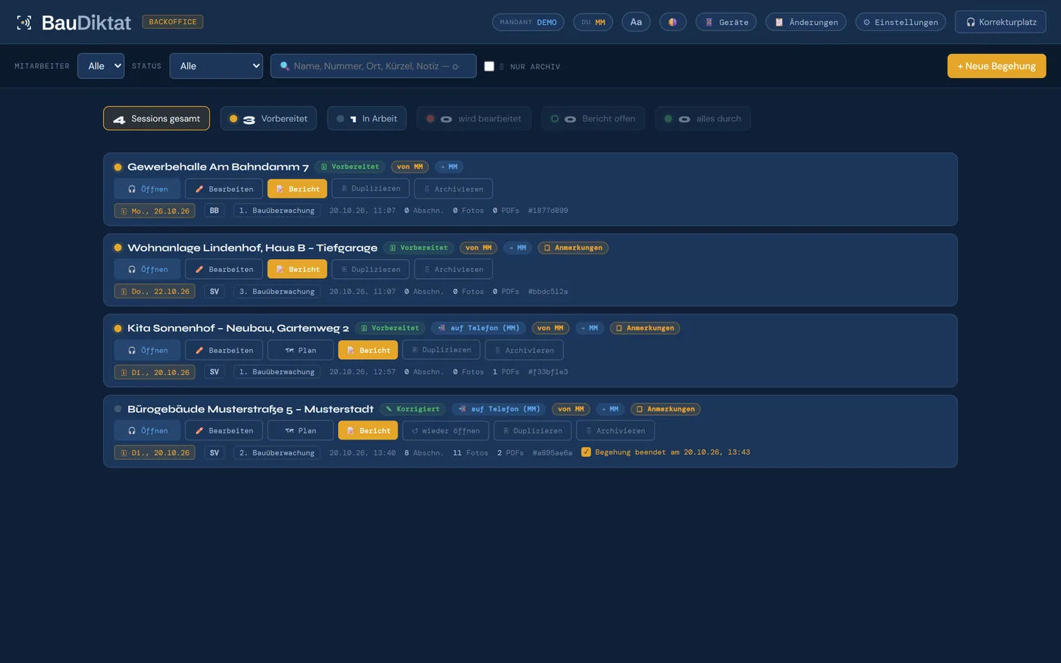The width and height of the screenshot is (1061, 663).
Task: Open the DU MM user selector
Action: tap(593, 22)
